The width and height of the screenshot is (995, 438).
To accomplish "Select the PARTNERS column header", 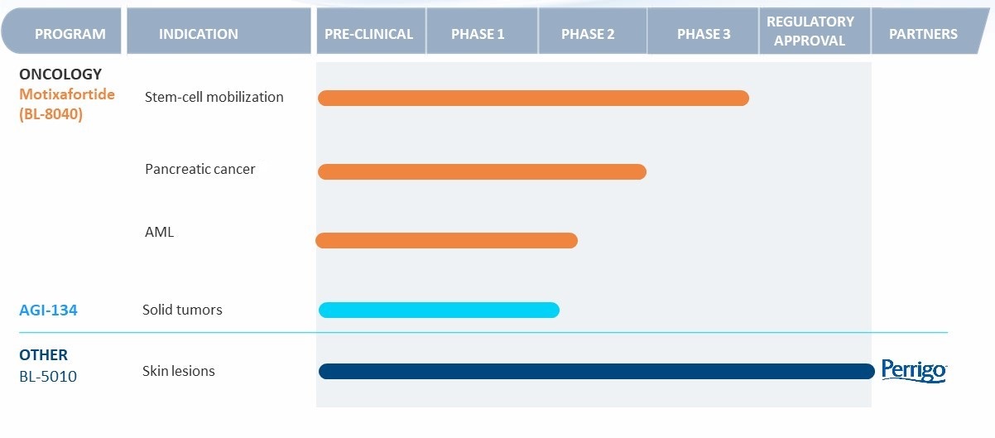I will (x=923, y=34).
